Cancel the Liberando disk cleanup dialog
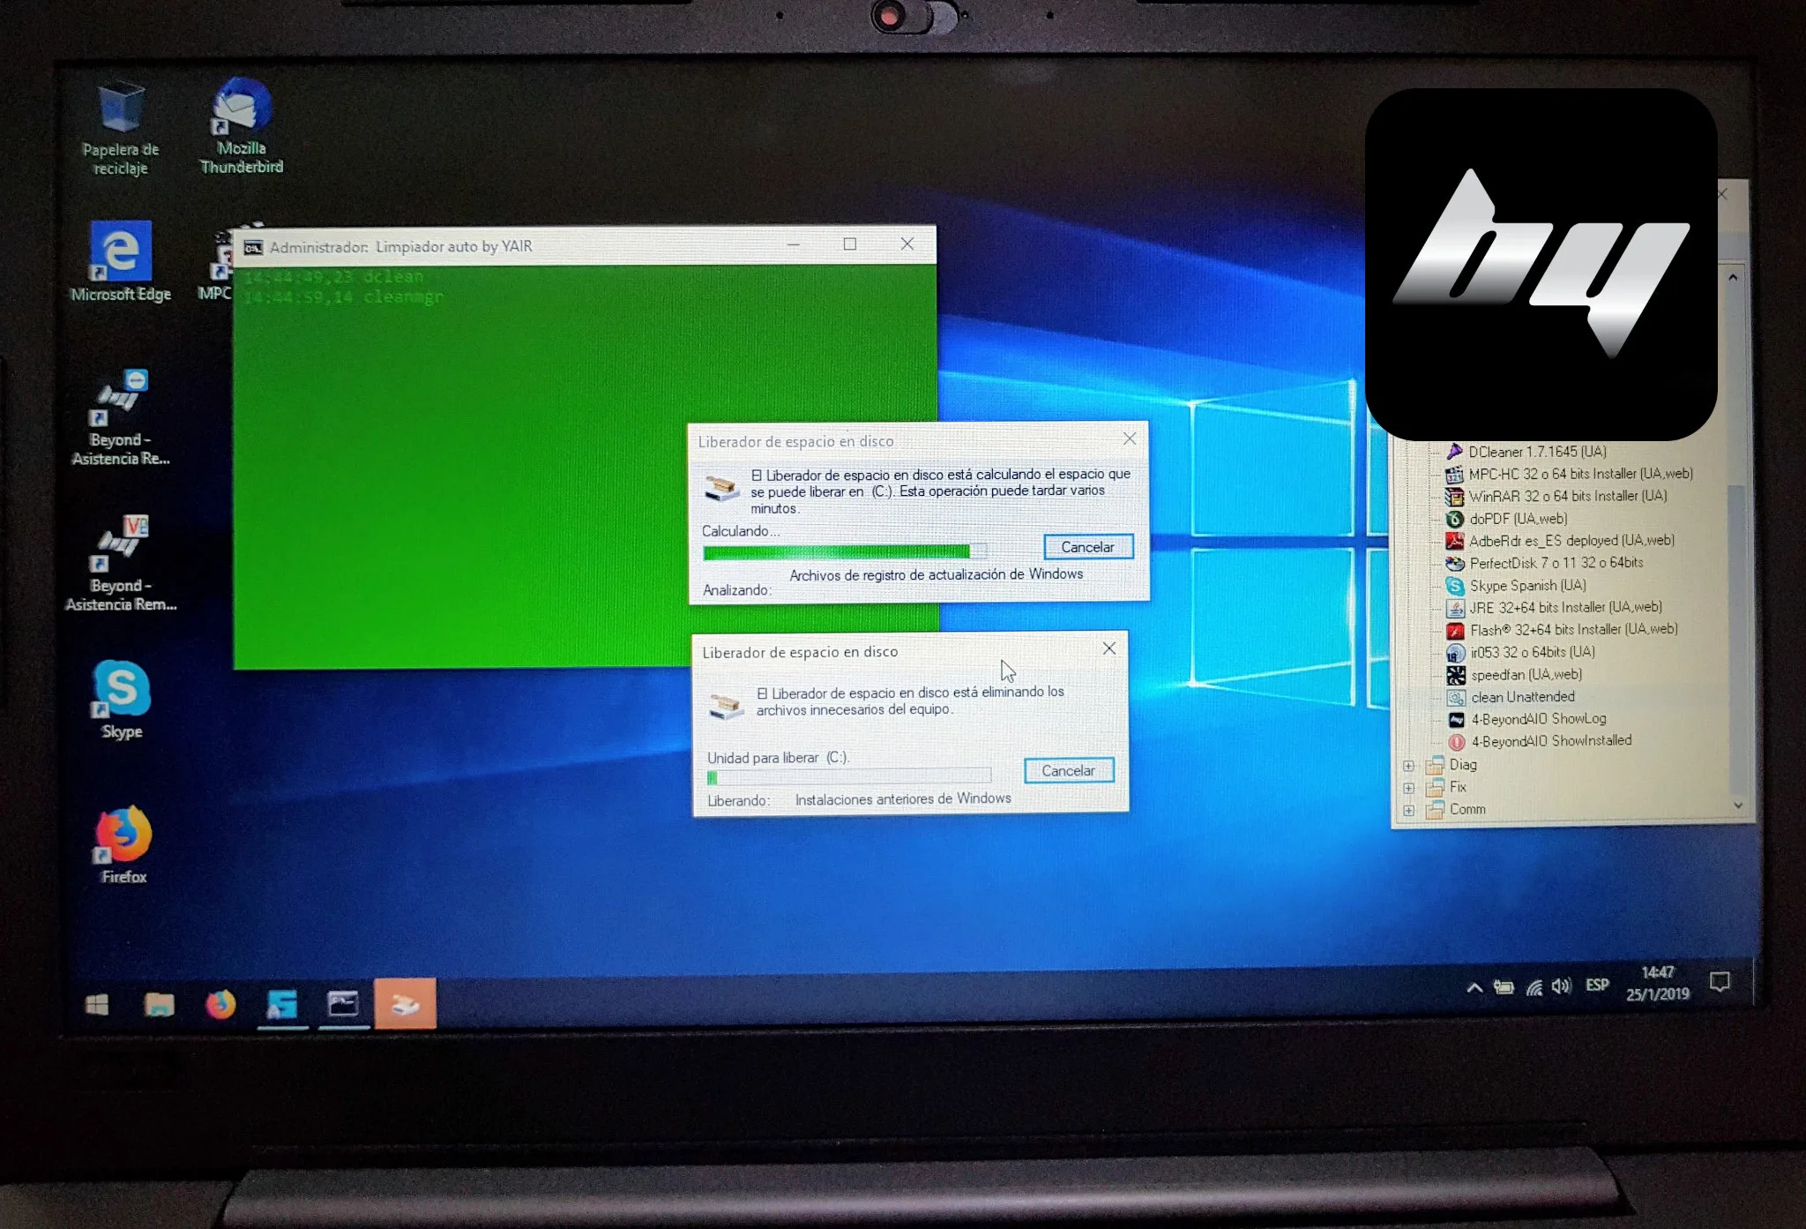Image resolution: width=1806 pixels, height=1229 pixels. (x=1068, y=770)
